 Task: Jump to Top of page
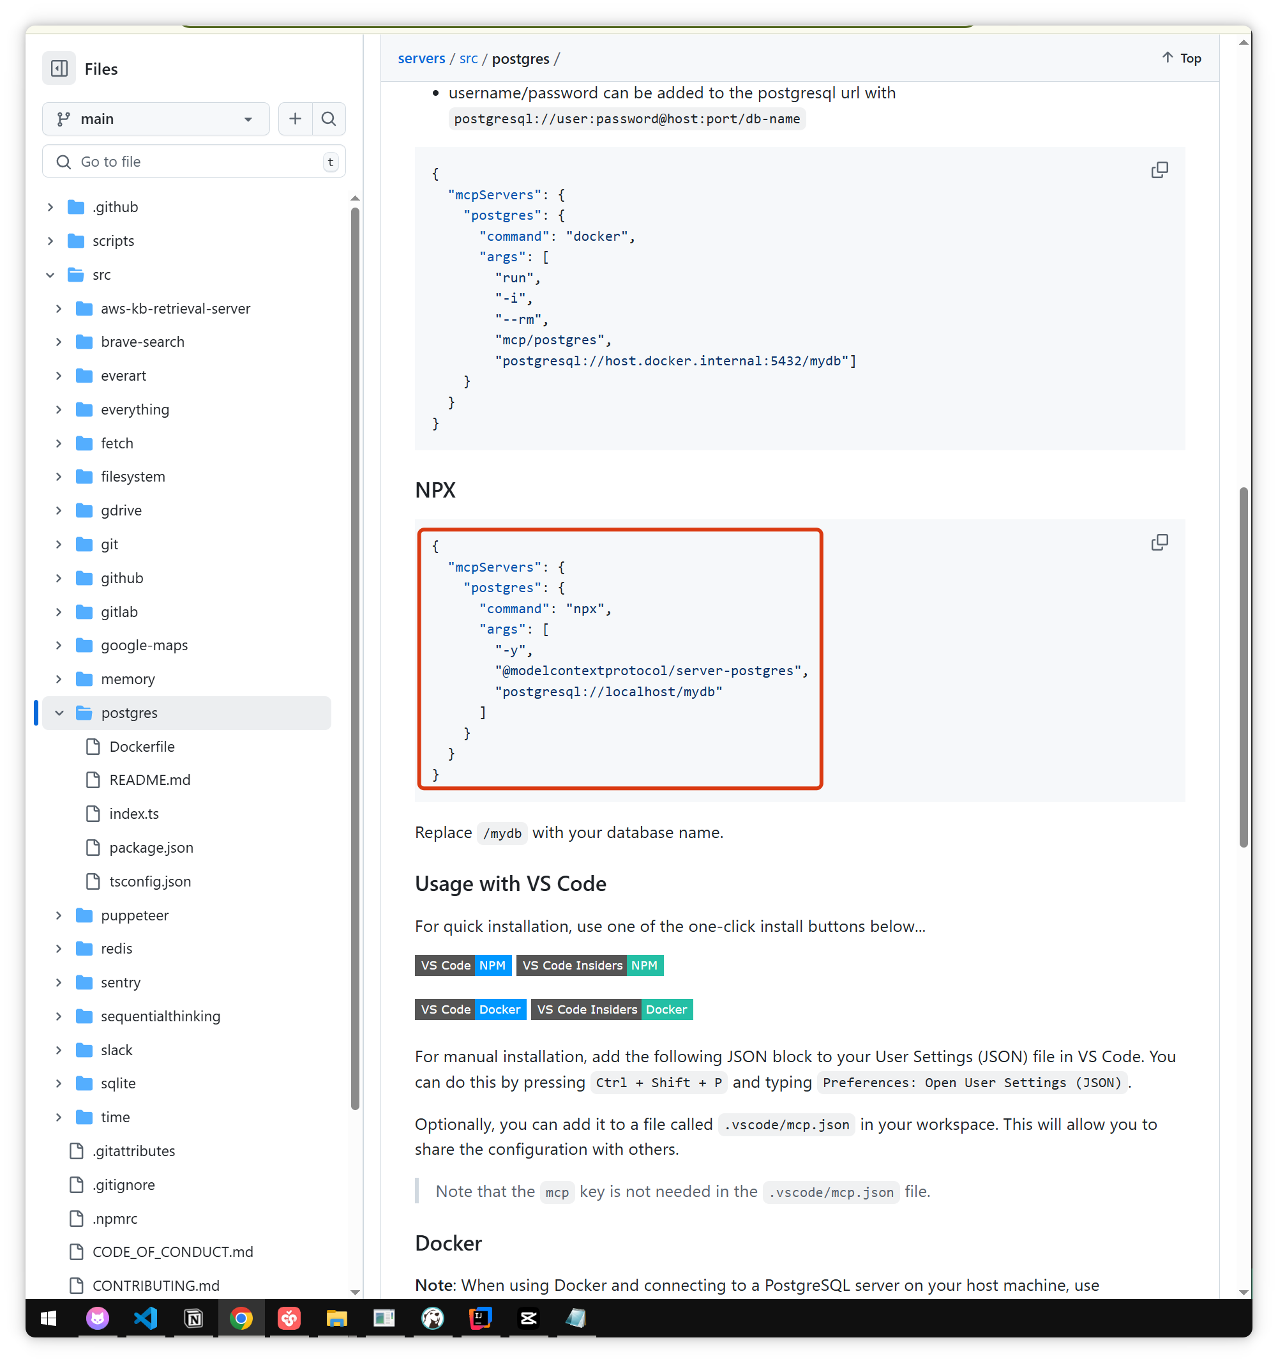1182,58
